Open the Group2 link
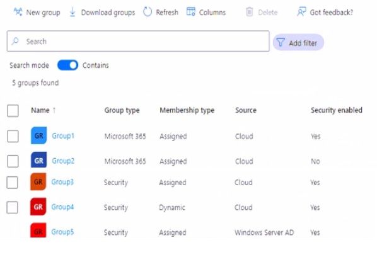 [63, 161]
